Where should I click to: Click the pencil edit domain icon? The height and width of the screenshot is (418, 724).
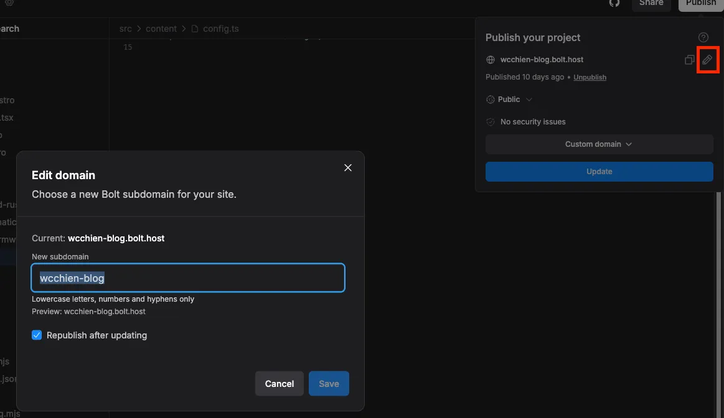click(x=707, y=60)
